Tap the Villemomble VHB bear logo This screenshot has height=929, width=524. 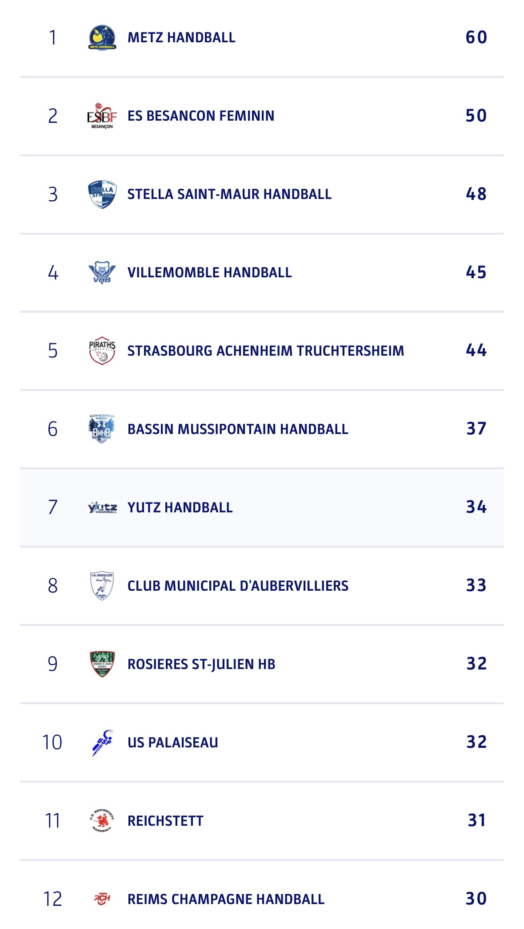tap(102, 272)
